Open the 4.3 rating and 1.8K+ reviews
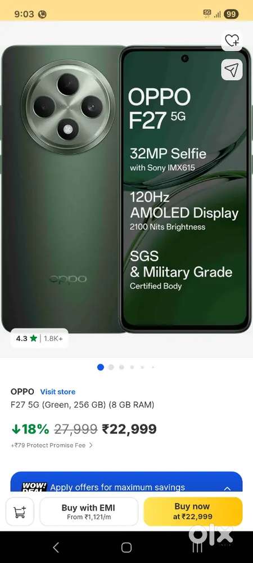Image resolution: width=253 pixels, height=563 pixels. [39, 338]
